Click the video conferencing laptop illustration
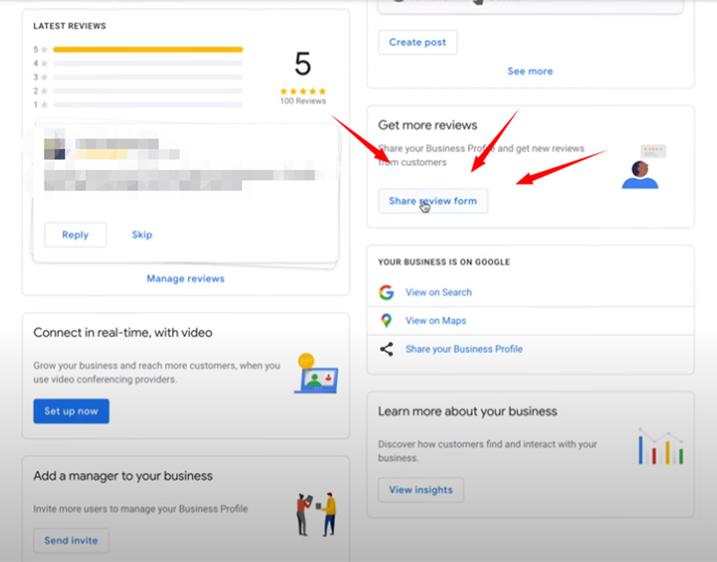Screen dimensions: 717x562 point(315,374)
